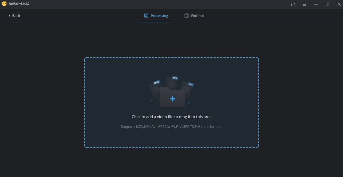This screenshot has height=177, width=343.
Task: Click the MOV file badge illustration
Action: click(157, 82)
